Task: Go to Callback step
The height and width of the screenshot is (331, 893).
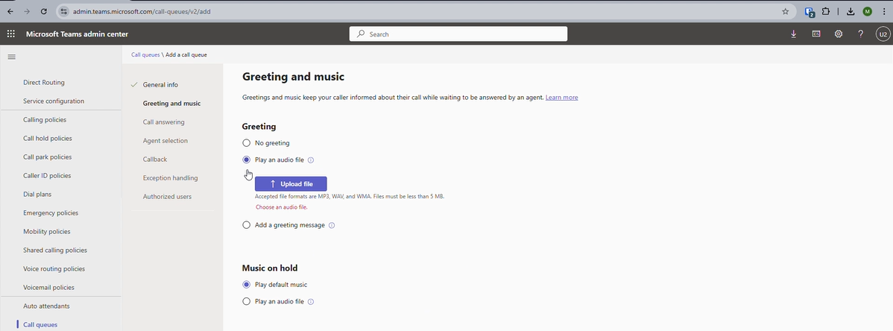Action: tap(155, 160)
